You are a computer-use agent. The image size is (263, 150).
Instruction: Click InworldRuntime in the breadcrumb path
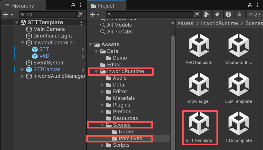click(219, 23)
